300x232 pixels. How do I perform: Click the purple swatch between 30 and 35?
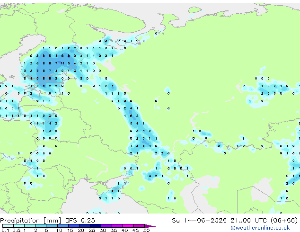pos(106,226)
